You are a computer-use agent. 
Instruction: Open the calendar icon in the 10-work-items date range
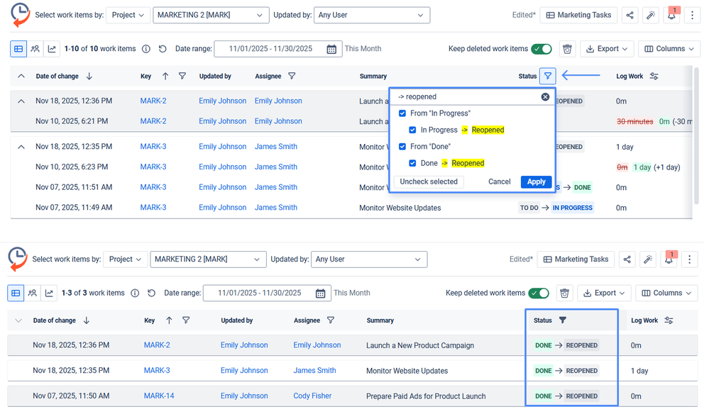[331, 49]
